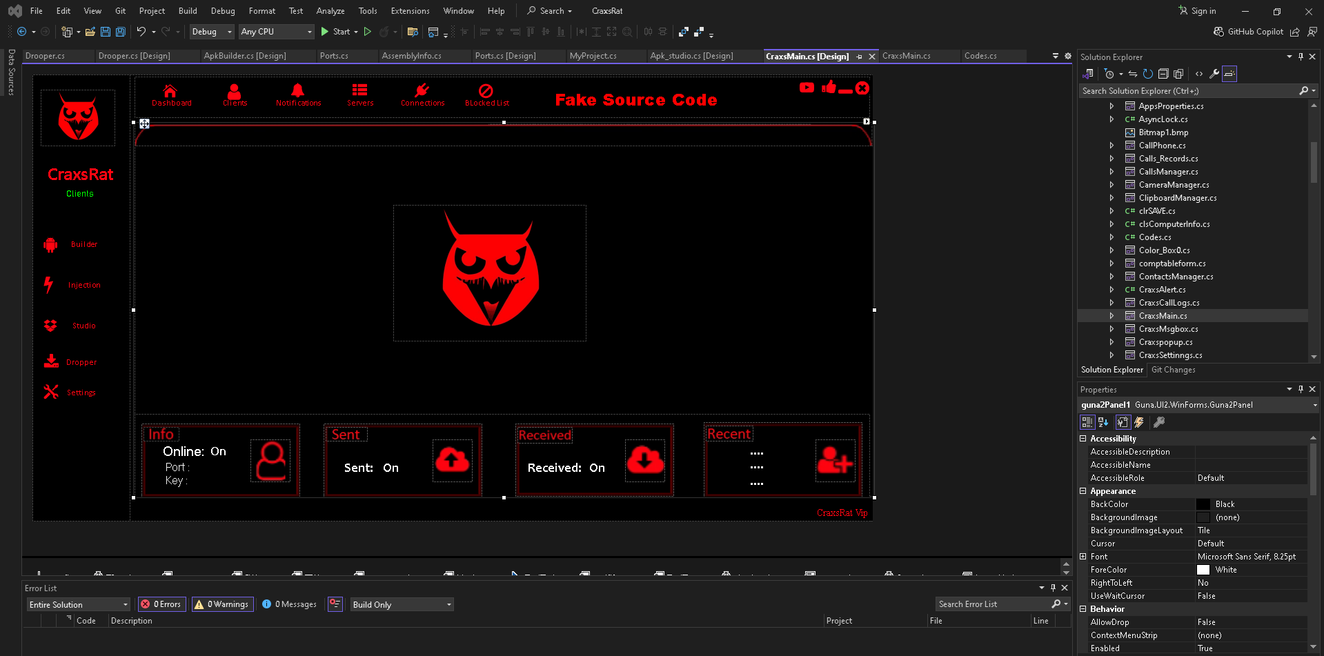Select the Dashboard icon in the designer

point(171,90)
